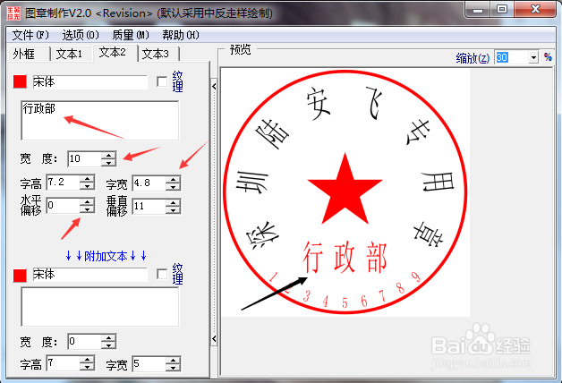Click the 行政部 text box

pyautogui.click(x=100, y=121)
